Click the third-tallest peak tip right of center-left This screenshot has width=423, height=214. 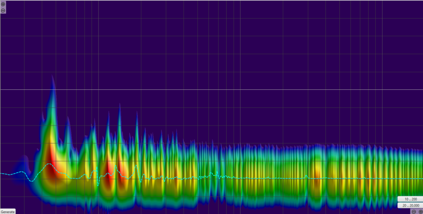pyautogui.click(x=137, y=113)
